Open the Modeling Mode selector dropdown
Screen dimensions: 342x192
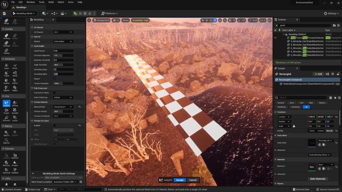coord(24,13)
